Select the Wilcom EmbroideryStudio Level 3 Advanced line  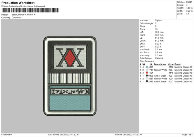[23, 6]
